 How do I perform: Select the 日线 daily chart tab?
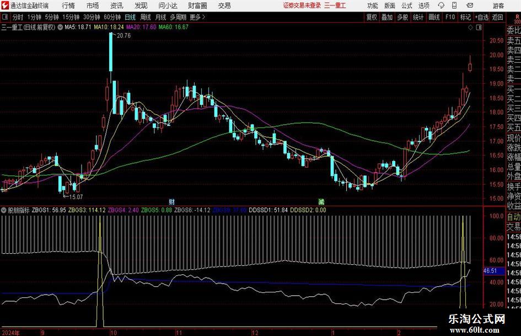click(x=130, y=17)
